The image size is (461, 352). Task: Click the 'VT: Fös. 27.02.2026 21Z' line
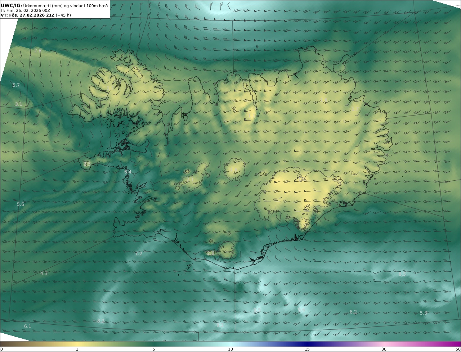[36, 15]
